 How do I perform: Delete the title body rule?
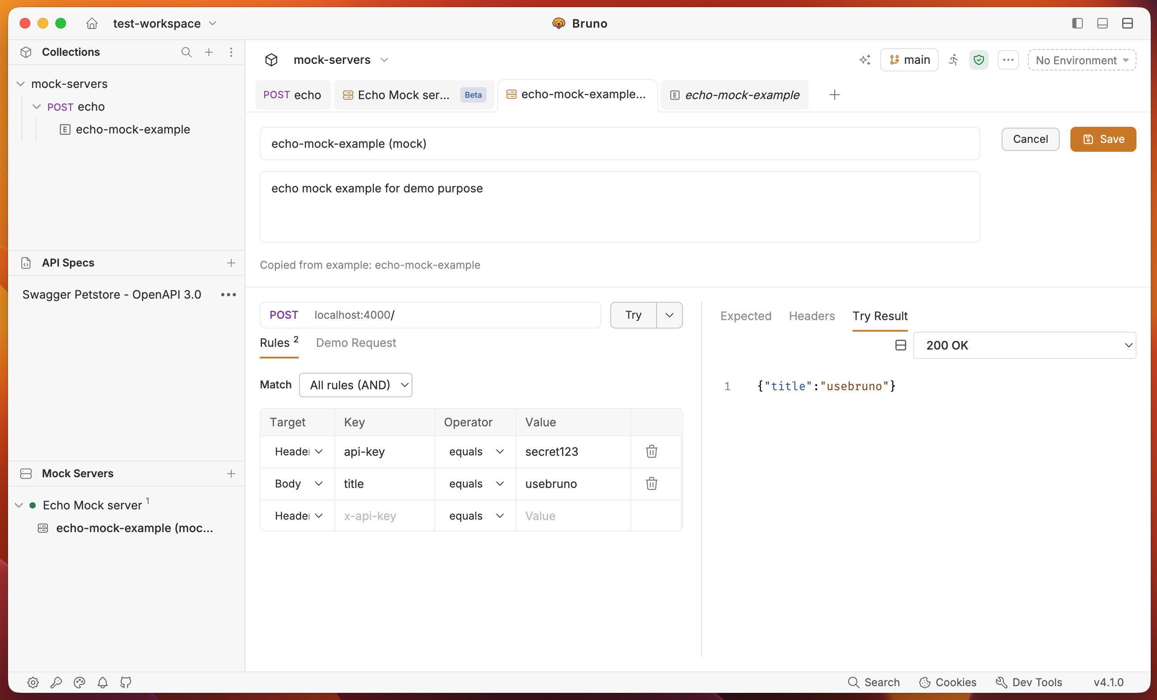(x=652, y=483)
